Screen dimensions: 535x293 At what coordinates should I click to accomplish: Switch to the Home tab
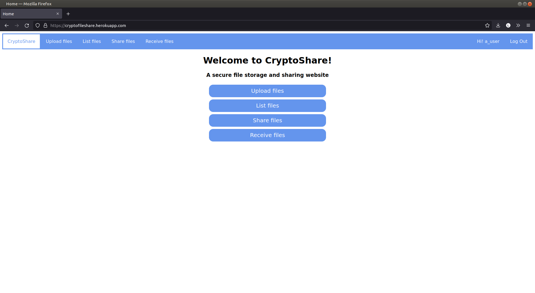coord(28,14)
